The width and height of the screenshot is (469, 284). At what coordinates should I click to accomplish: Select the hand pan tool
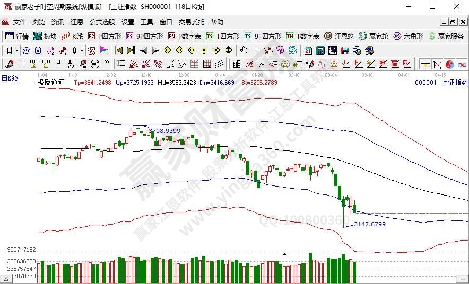[x=244, y=50]
